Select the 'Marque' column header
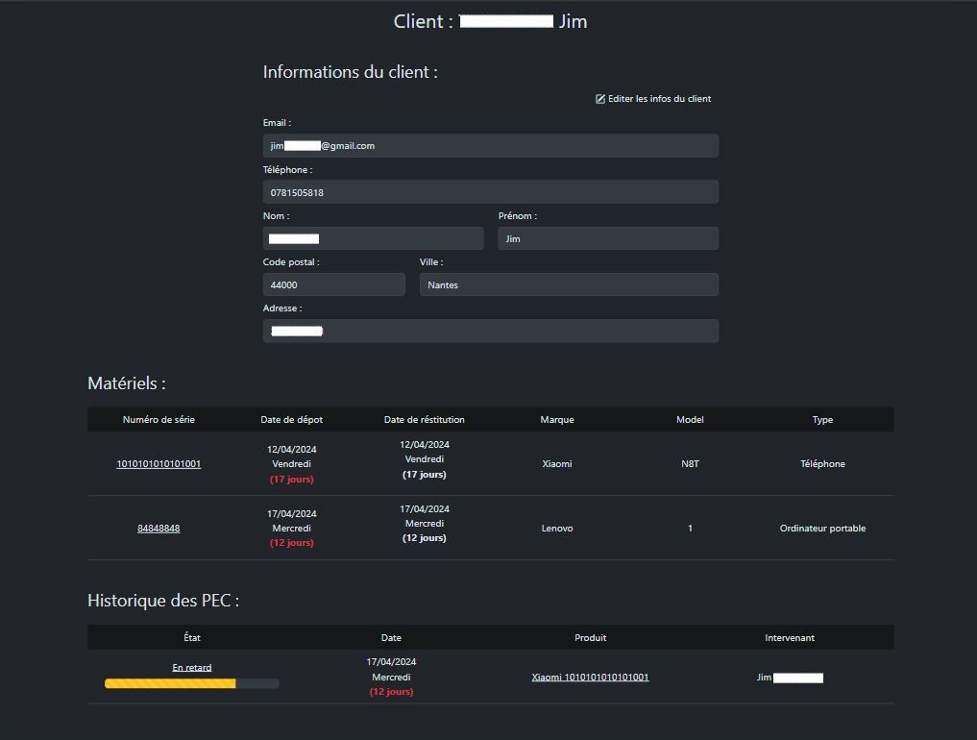 [556, 420]
